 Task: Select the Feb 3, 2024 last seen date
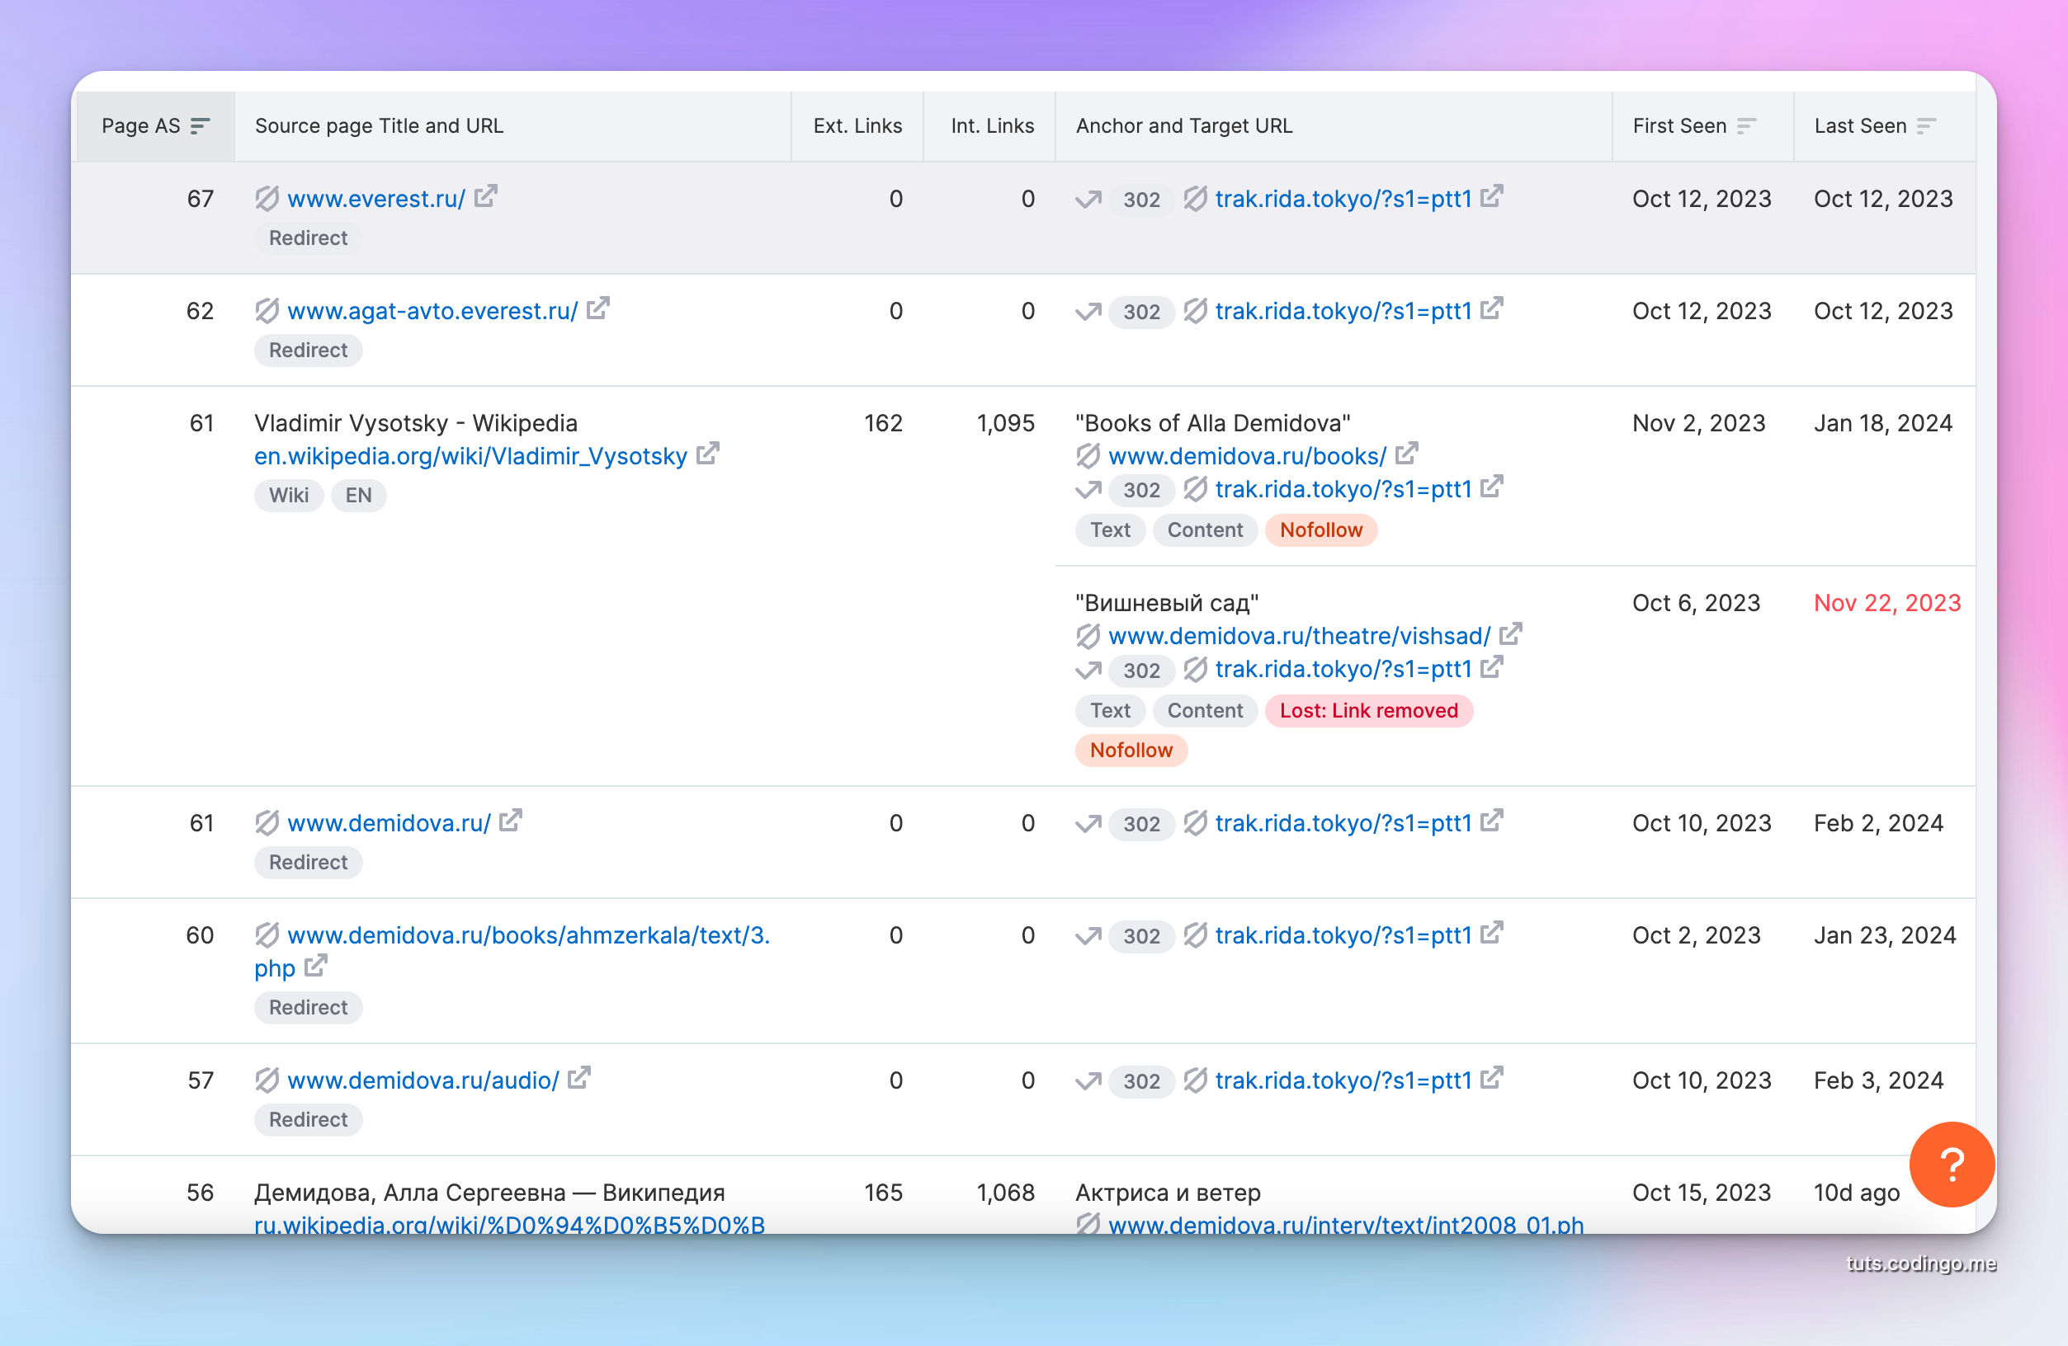pyautogui.click(x=1878, y=1080)
